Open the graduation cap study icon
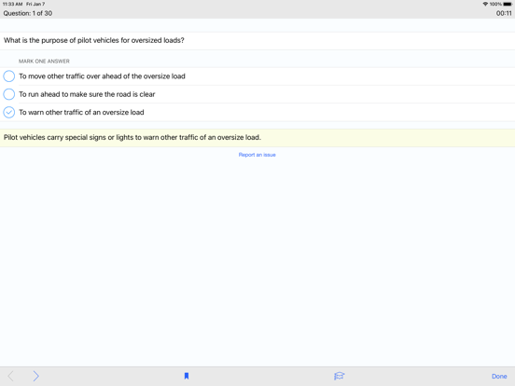 339,376
